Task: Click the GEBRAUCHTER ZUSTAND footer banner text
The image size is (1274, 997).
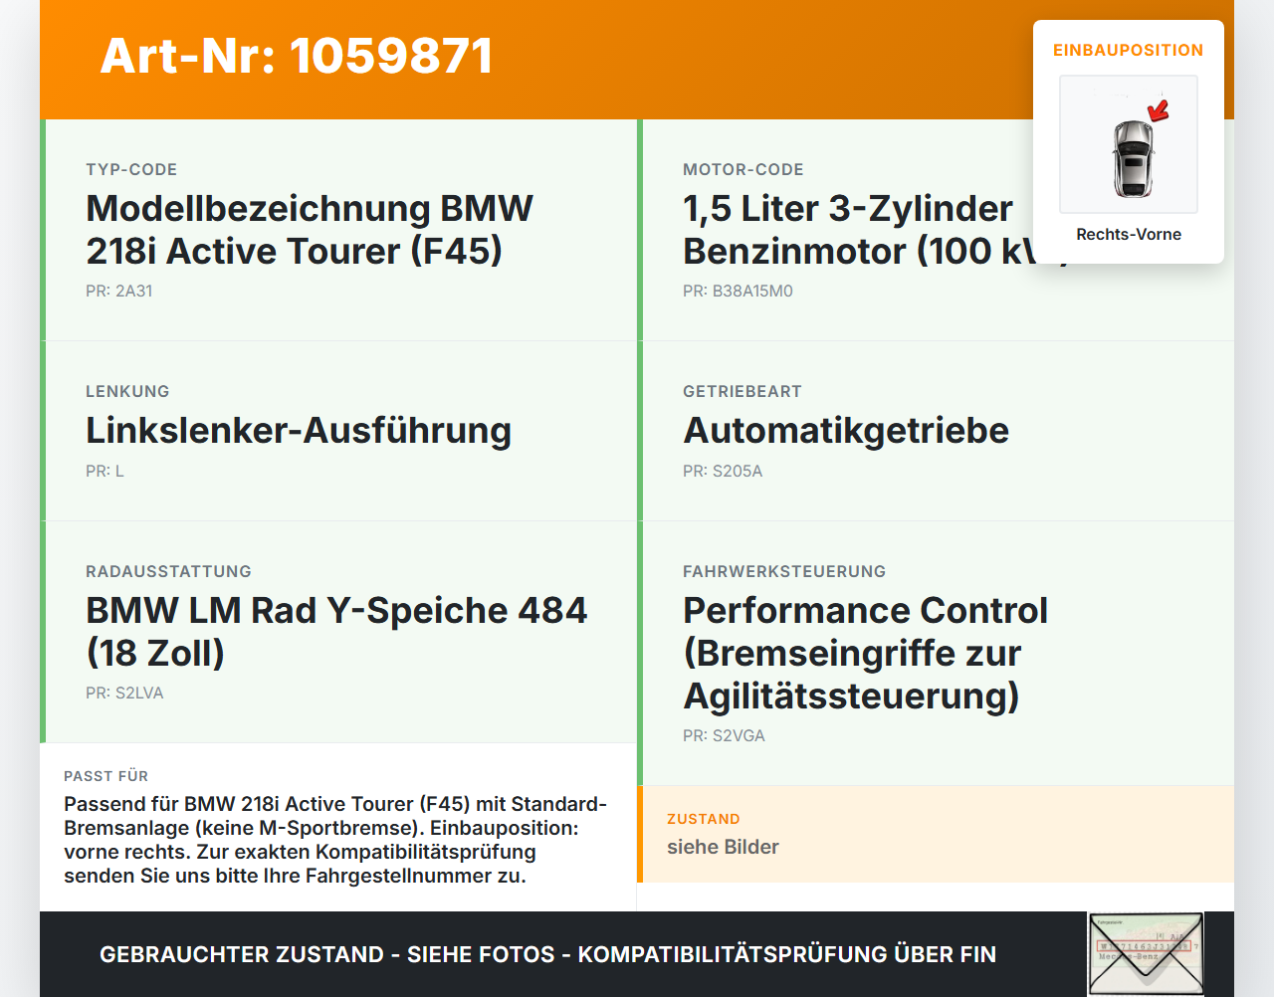Action: click(547, 954)
